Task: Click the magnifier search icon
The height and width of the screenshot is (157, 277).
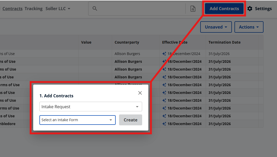Action: 95,9
